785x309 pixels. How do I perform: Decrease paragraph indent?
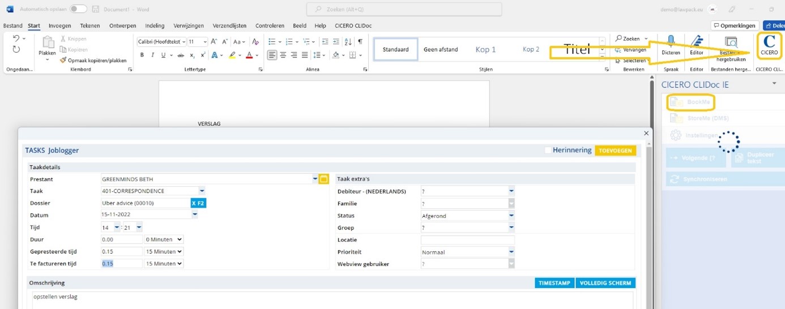pyautogui.click(x=325, y=41)
